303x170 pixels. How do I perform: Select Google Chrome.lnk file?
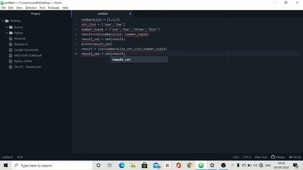pos(26,50)
